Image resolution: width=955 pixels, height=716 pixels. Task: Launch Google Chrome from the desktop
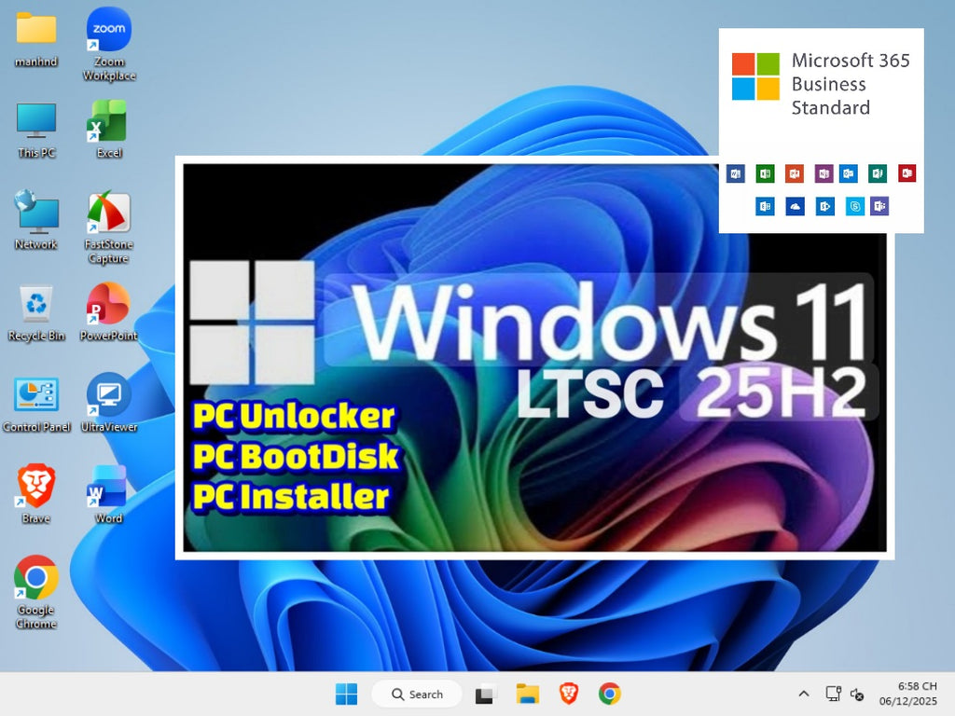(35, 578)
